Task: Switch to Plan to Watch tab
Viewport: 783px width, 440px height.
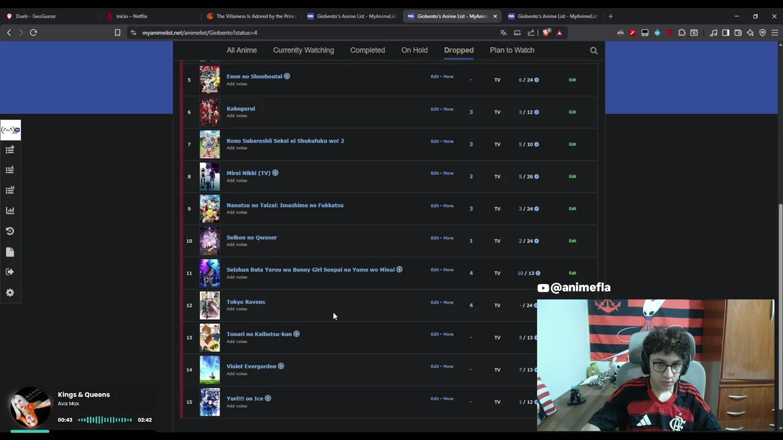Action: point(512,50)
